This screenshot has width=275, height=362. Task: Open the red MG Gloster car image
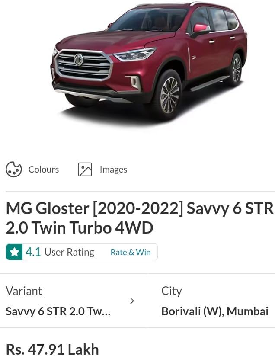(x=149, y=61)
